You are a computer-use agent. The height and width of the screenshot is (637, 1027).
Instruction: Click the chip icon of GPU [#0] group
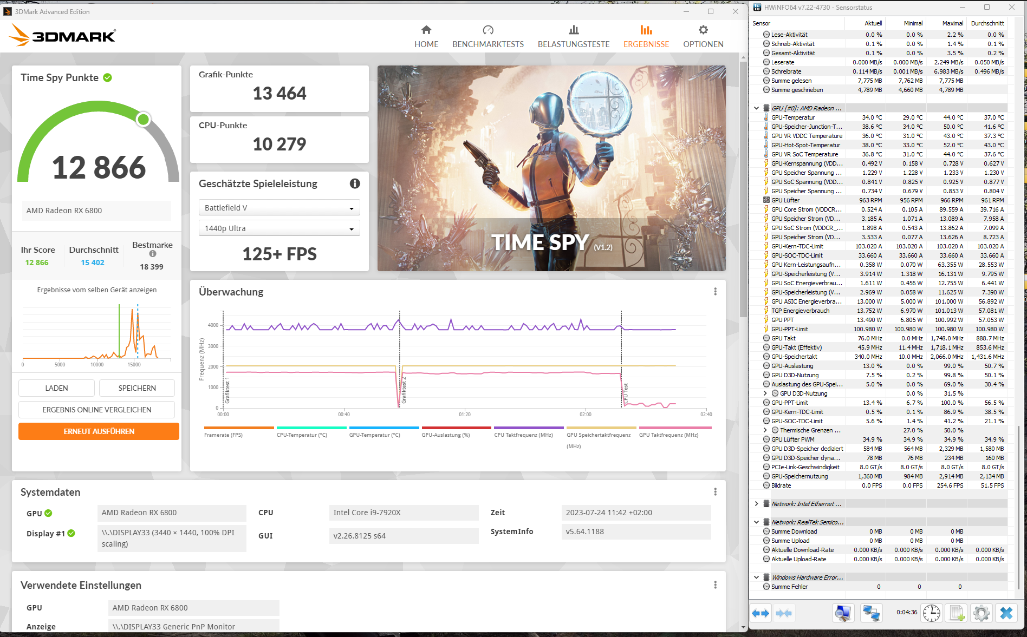(766, 108)
